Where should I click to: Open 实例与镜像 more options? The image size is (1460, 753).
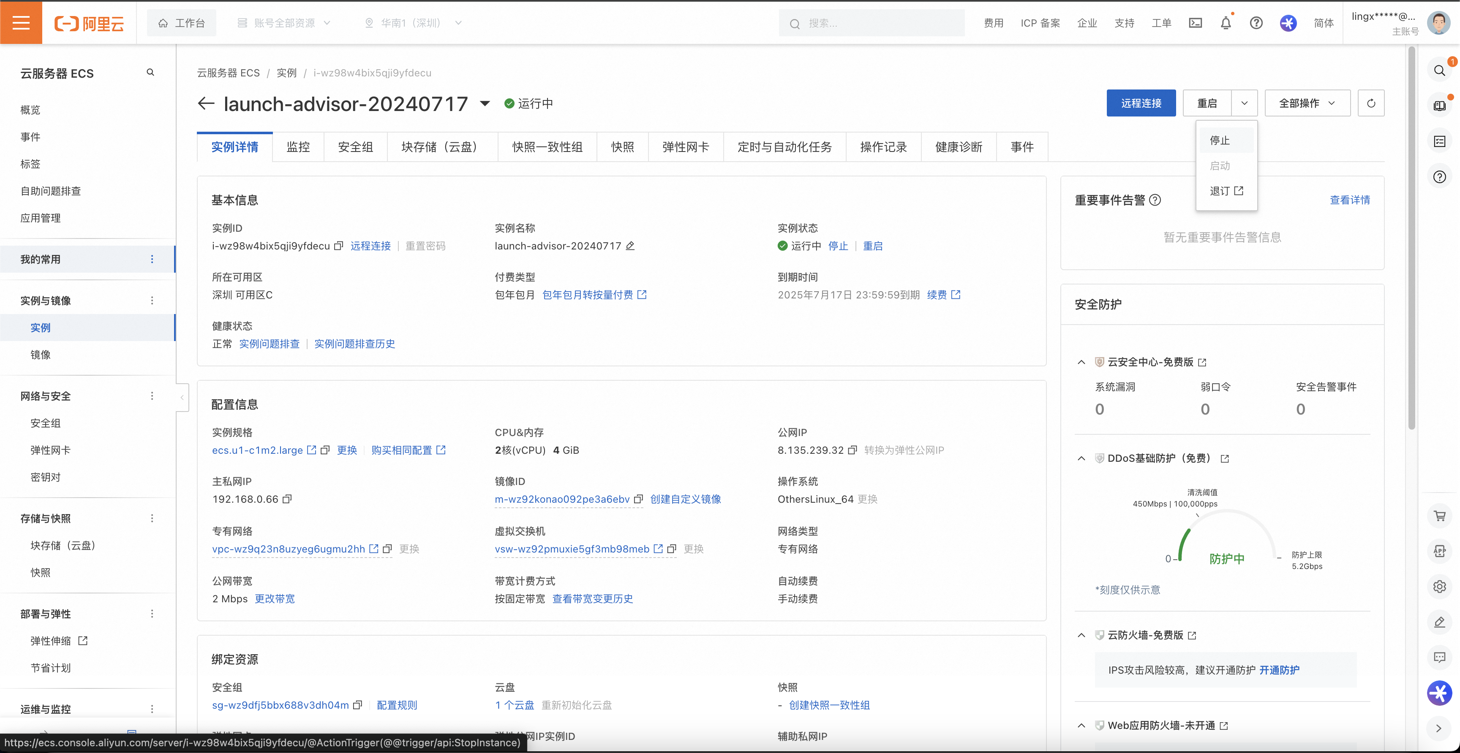tap(152, 301)
